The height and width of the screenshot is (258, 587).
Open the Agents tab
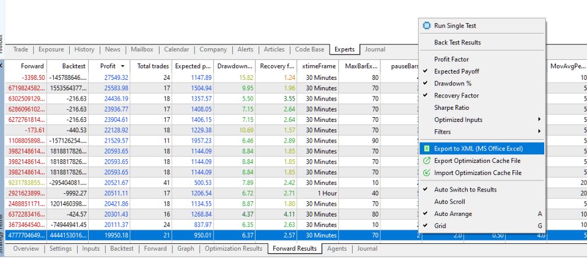pyautogui.click(x=336, y=249)
